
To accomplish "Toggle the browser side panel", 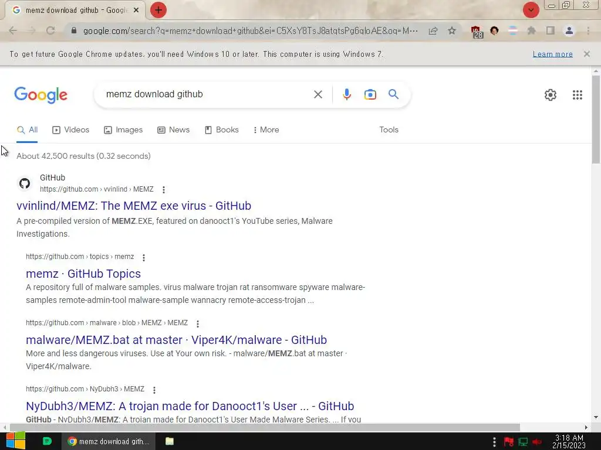I will [551, 30].
